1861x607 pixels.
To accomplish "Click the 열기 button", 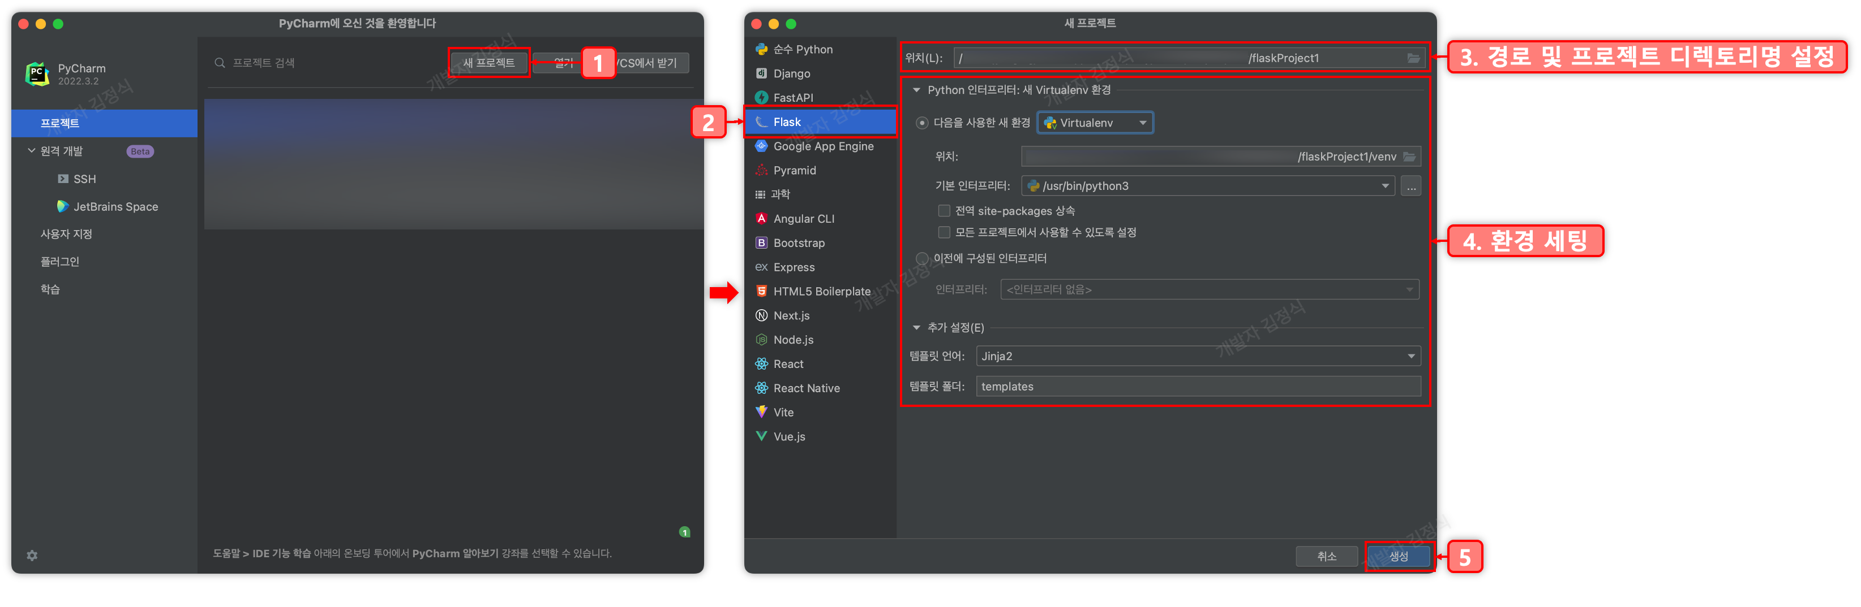I will coord(564,63).
